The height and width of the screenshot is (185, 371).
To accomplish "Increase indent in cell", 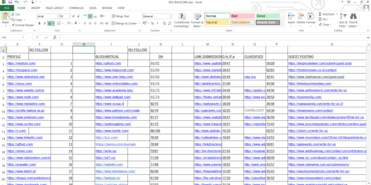I will 107,23.
